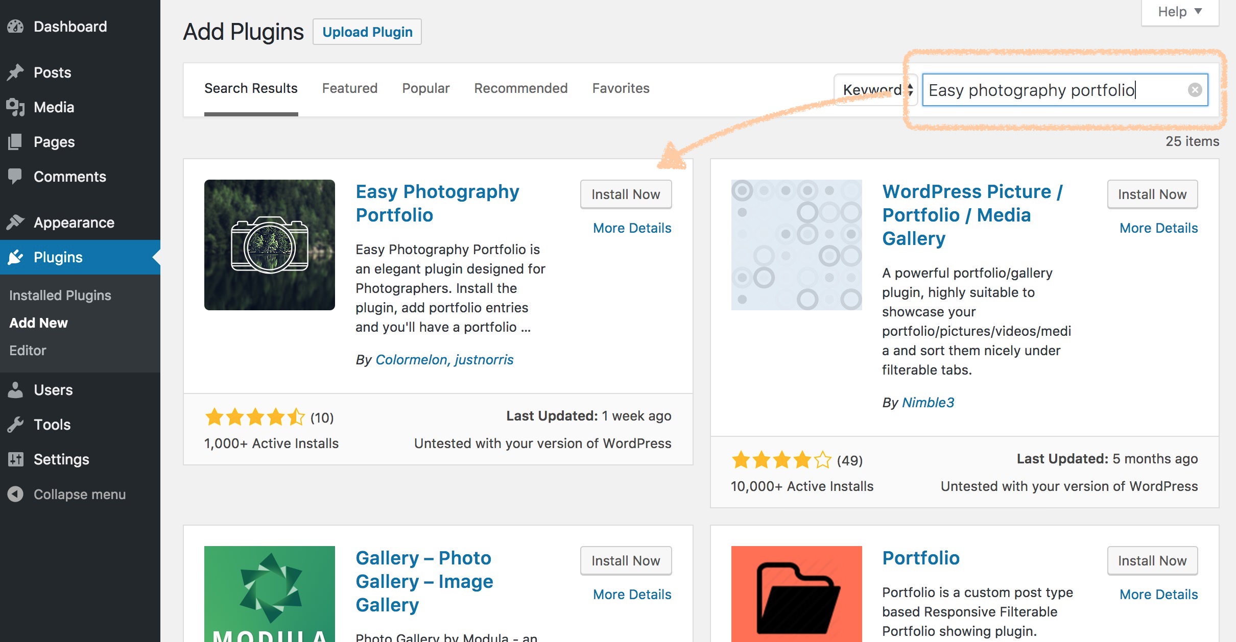
Task: Click the Plugins plug icon
Action: (16, 257)
